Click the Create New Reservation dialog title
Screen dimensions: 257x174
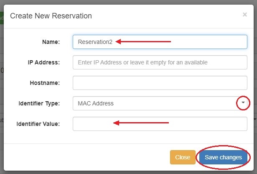(51, 16)
